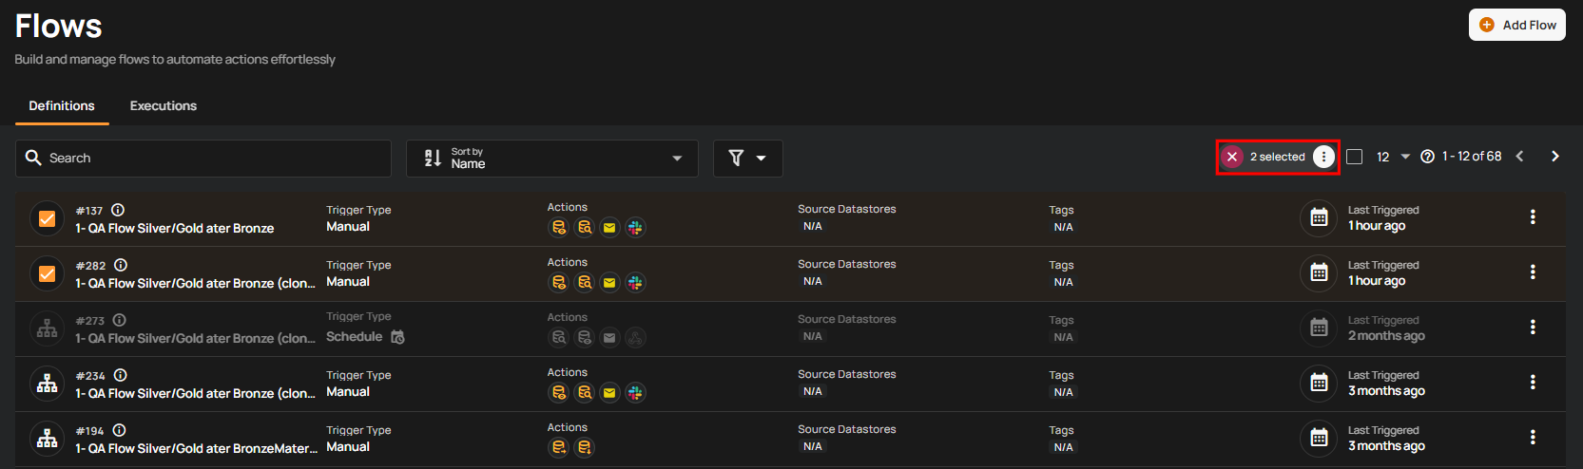Click the Add Flow button
Image resolution: width=1583 pixels, height=469 pixels.
[x=1516, y=26]
